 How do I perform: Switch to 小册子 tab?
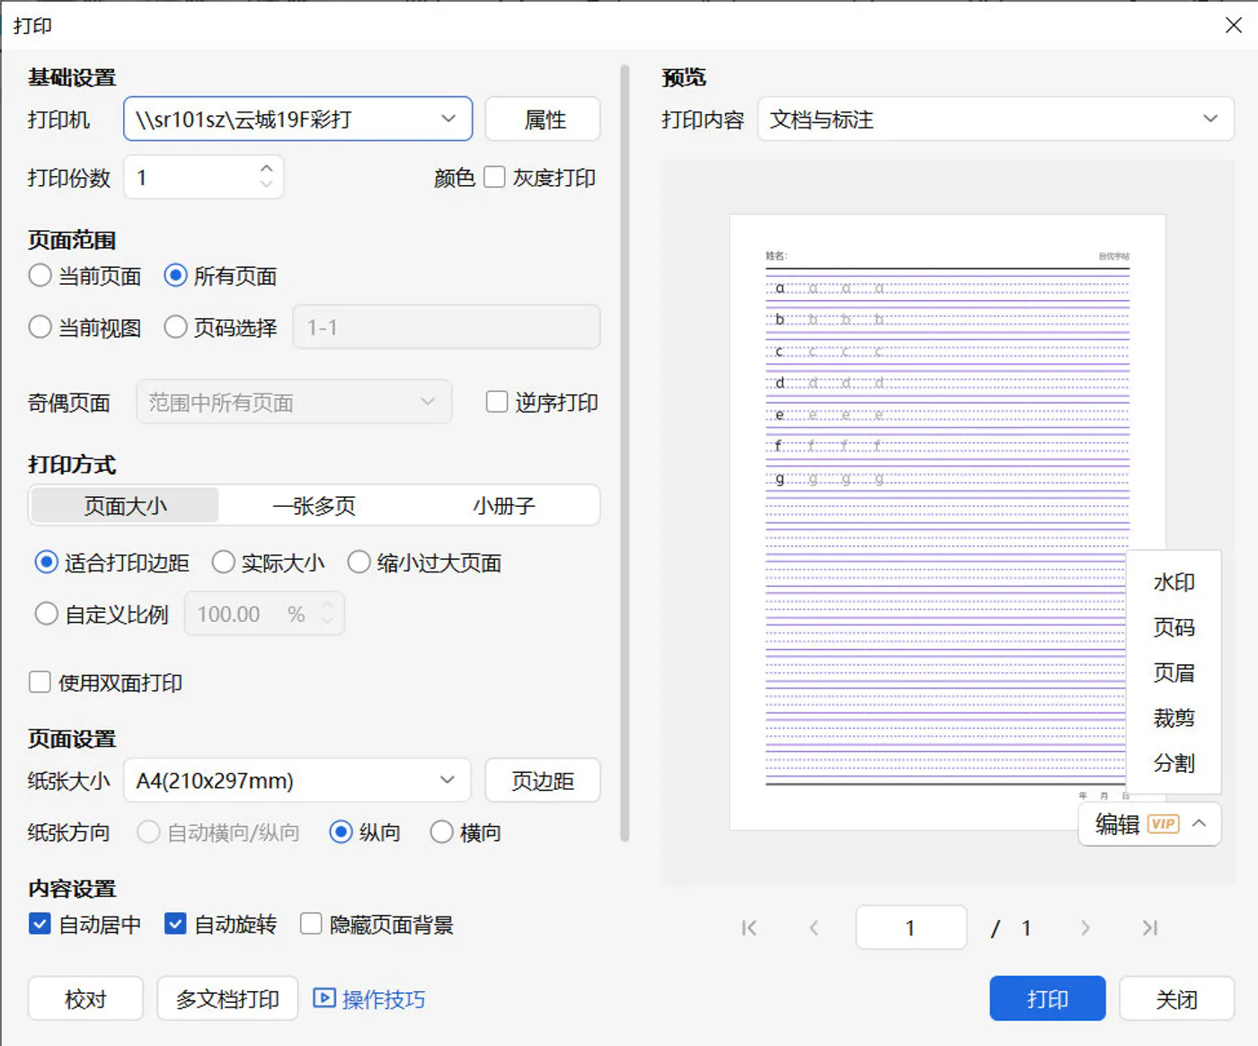pos(504,505)
